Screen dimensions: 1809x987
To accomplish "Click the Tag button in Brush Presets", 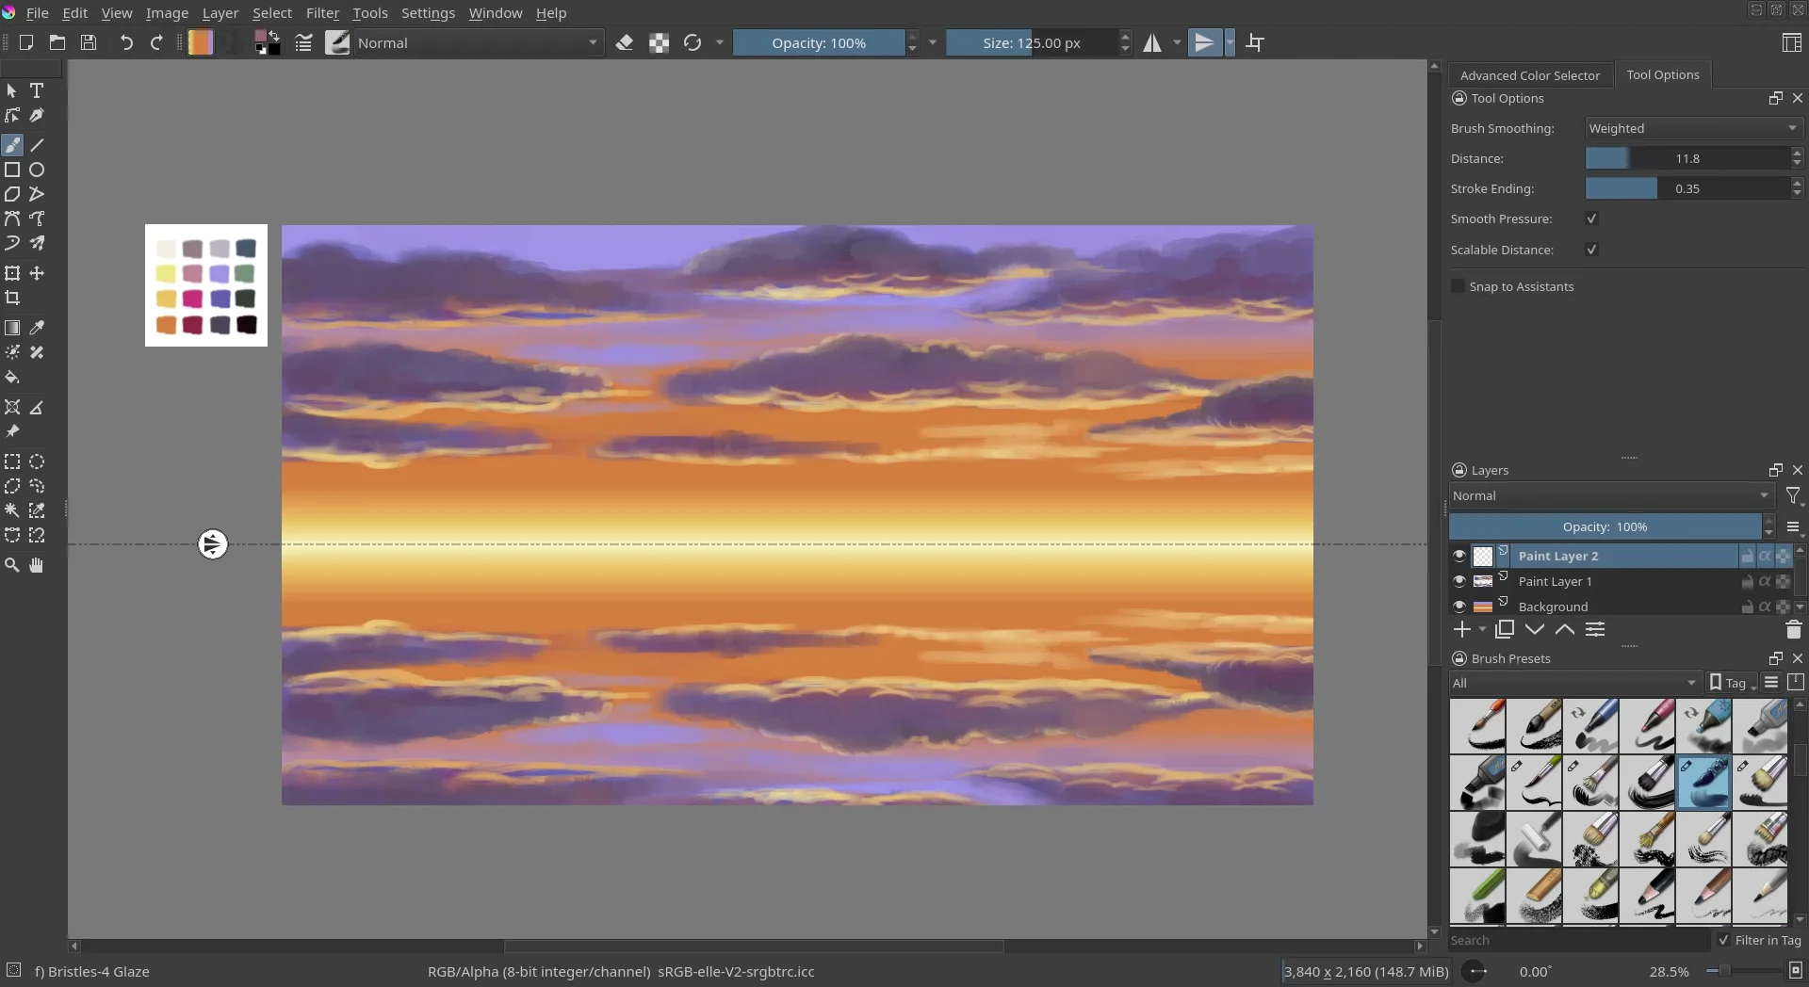I will (x=1732, y=683).
